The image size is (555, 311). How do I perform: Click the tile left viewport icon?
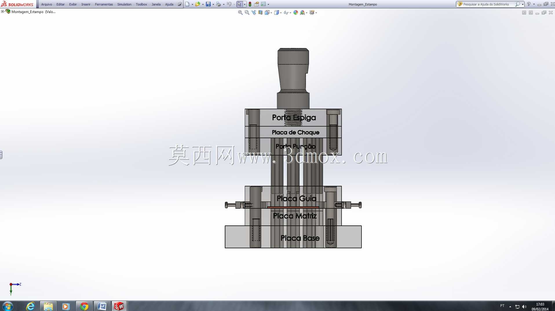[x=524, y=12]
